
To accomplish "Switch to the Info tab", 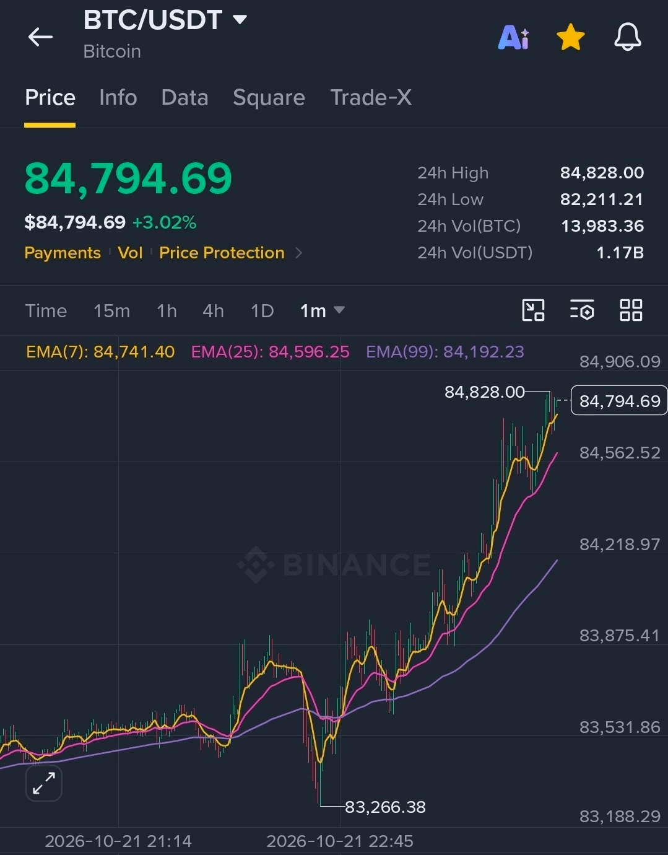I will pyautogui.click(x=118, y=98).
